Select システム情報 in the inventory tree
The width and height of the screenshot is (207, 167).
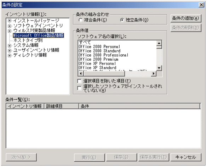coord(26,45)
